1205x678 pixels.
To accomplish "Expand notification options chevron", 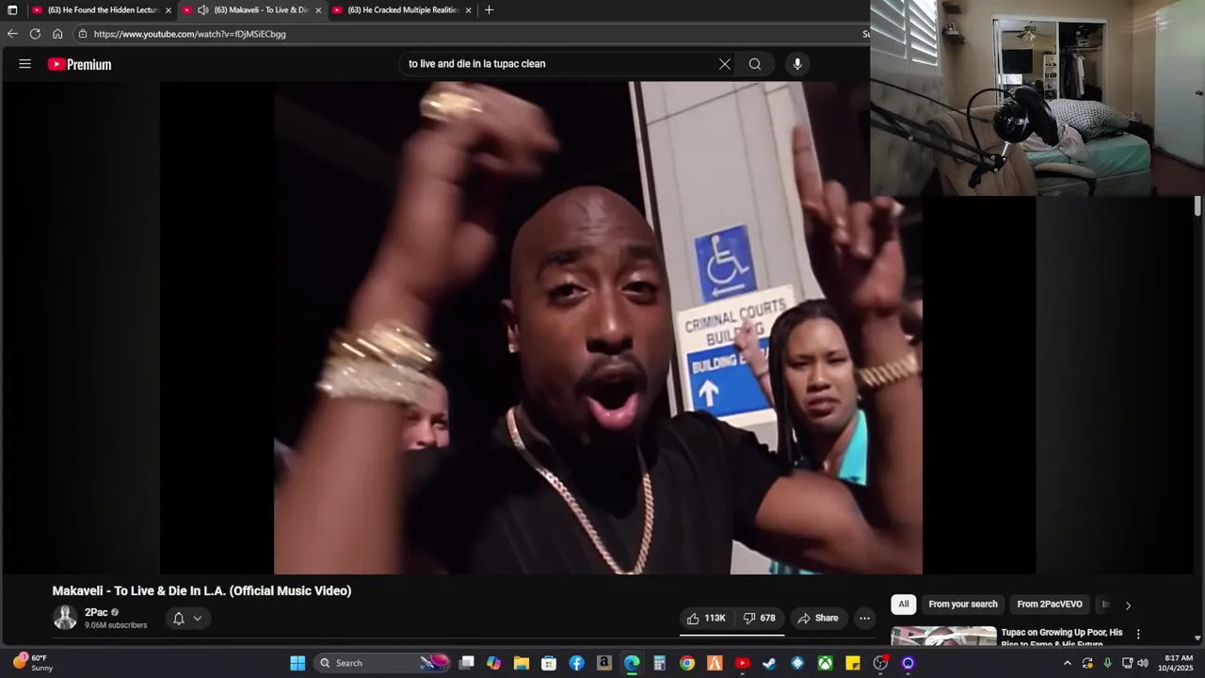I will click(x=198, y=619).
